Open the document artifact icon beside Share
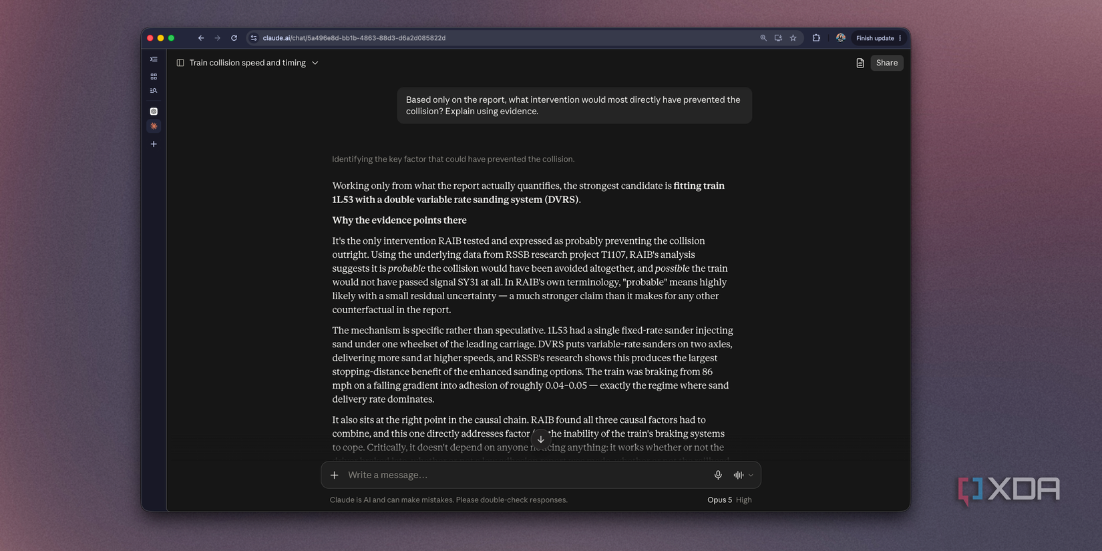 coord(860,63)
